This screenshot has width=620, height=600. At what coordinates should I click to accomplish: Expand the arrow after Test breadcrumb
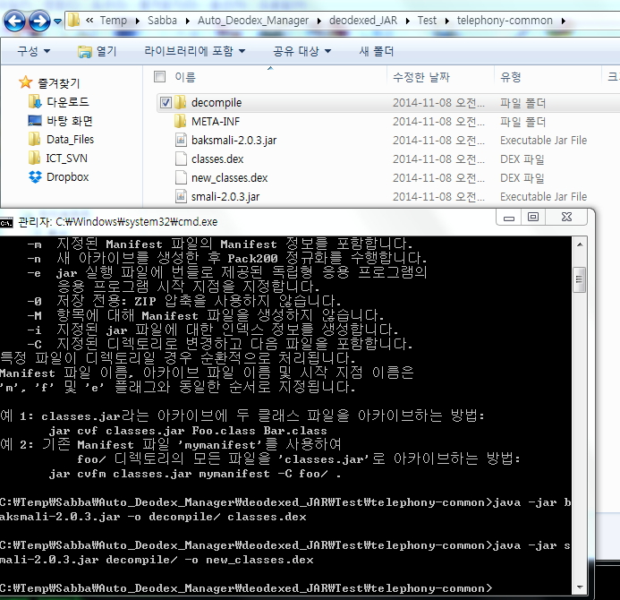click(x=447, y=21)
